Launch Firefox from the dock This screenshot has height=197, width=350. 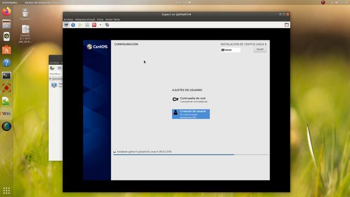[7, 11]
